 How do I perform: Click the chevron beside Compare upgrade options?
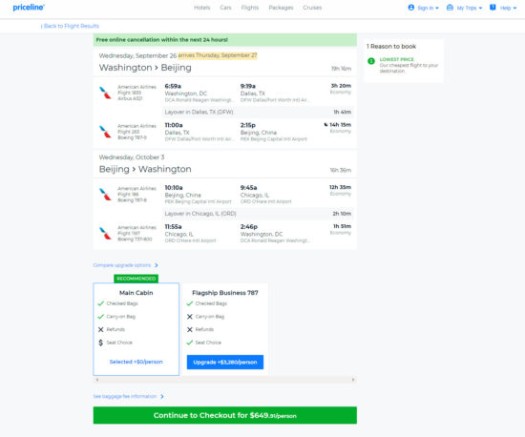pos(157,265)
